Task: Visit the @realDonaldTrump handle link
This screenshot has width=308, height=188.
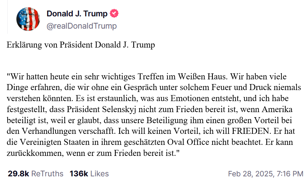Action: (x=82, y=26)
